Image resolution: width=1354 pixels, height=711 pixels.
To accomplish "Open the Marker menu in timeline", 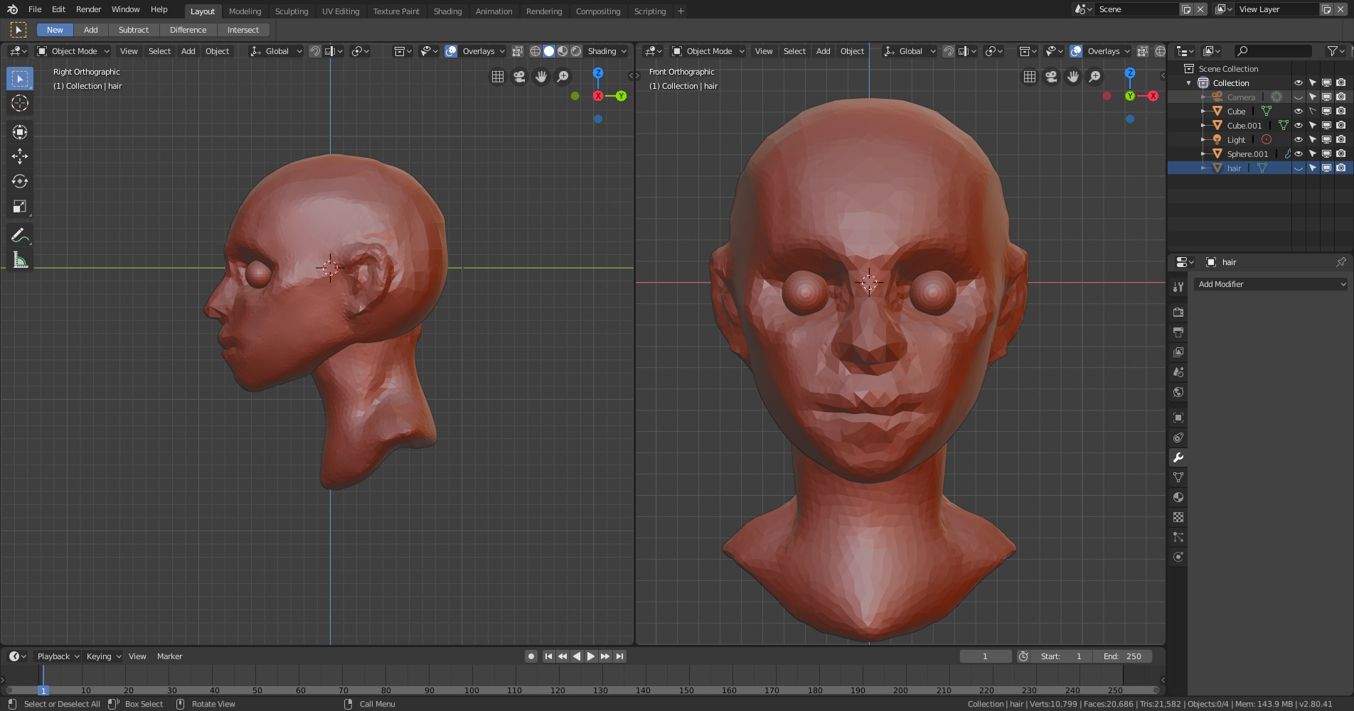I will pyautogui.click(x=169, y=656).
